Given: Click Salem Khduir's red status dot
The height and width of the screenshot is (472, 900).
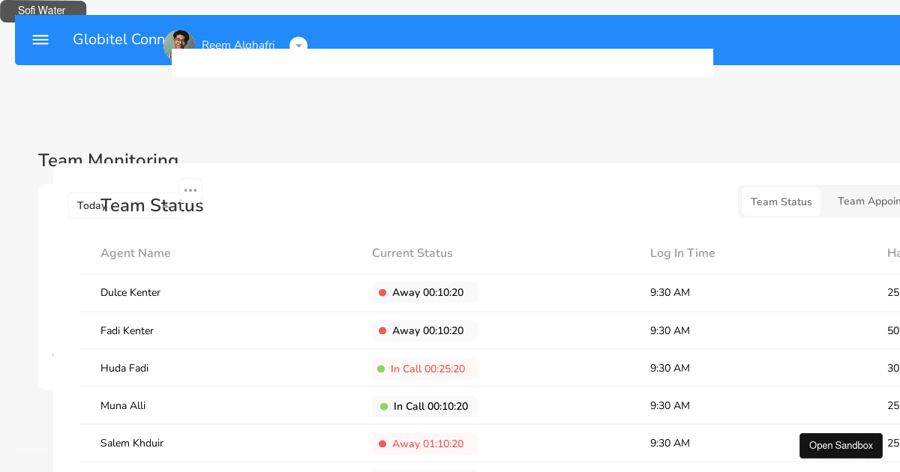Looking at the screenshot, I should [382, 444].
